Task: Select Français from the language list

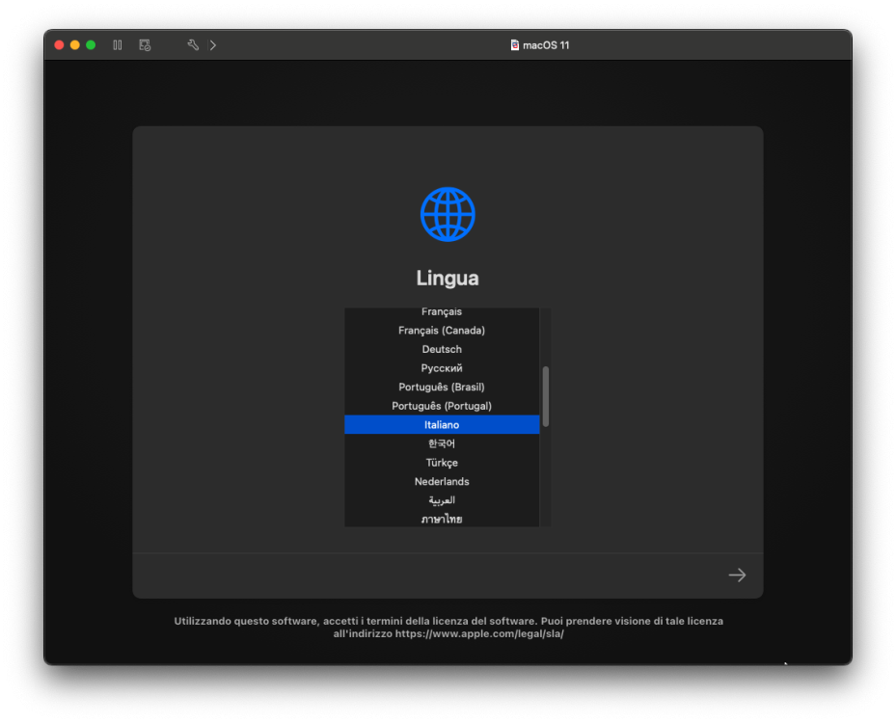Action: [x=442, y=311]
